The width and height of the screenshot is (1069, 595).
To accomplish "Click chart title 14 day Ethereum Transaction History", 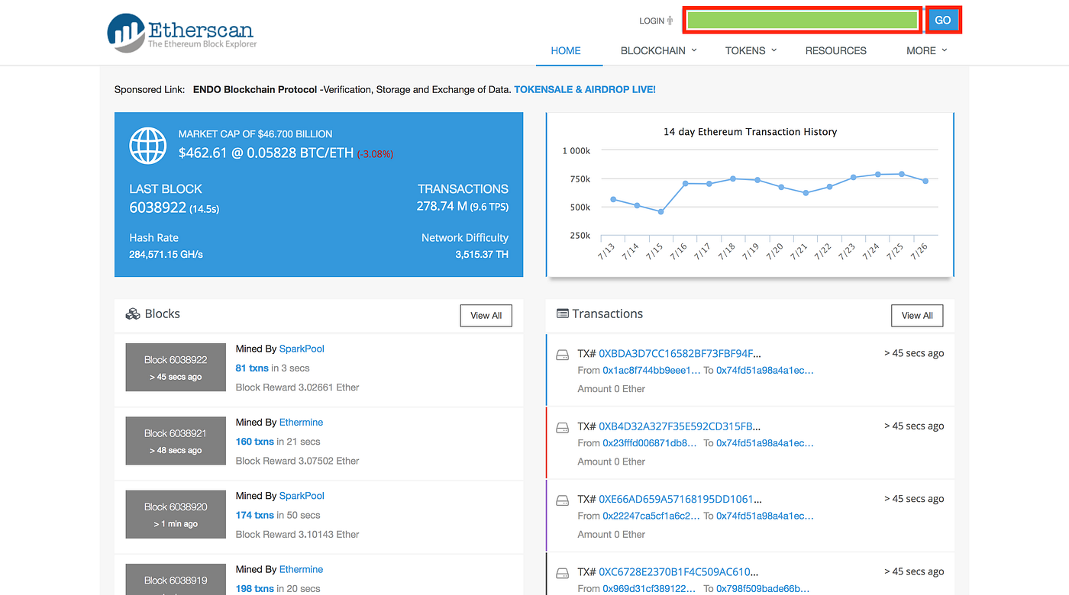I will coord(750,132).
